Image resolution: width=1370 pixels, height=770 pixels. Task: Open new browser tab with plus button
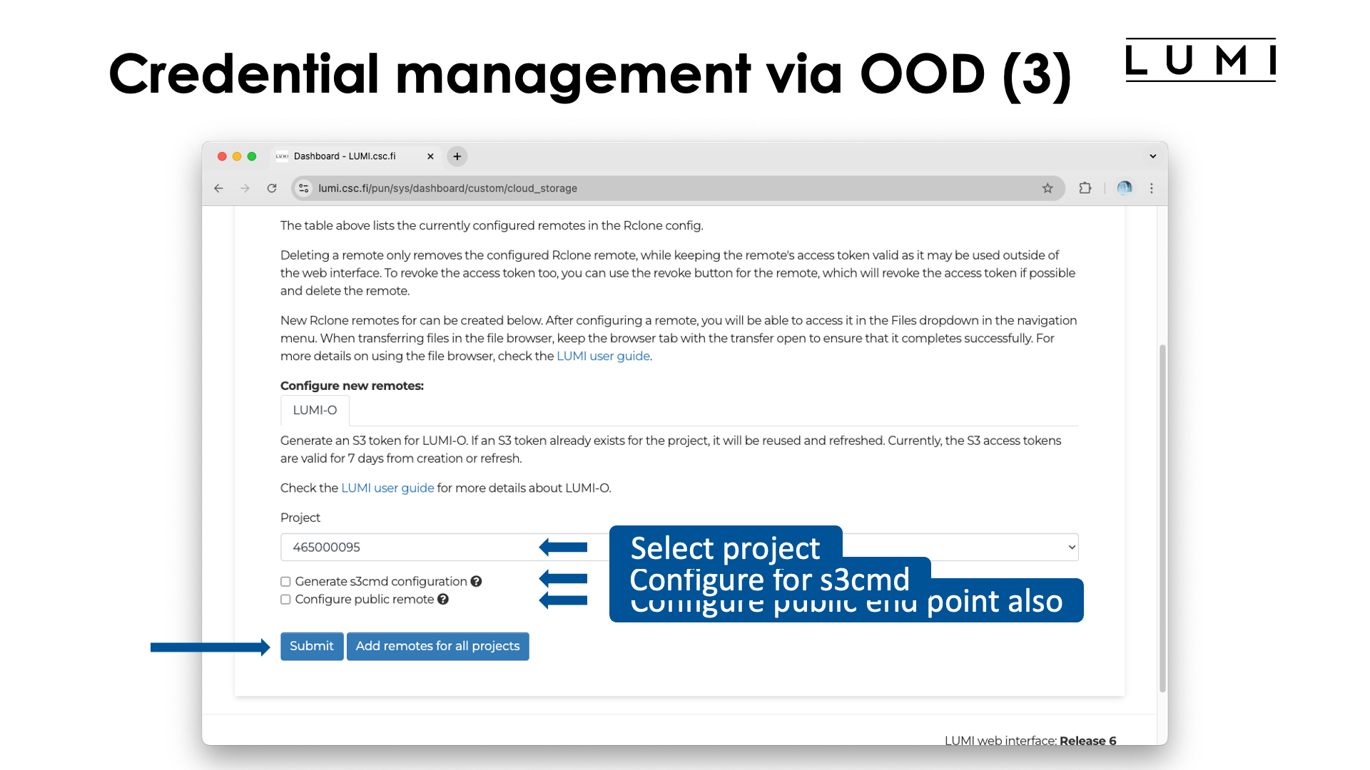point(457,156)
